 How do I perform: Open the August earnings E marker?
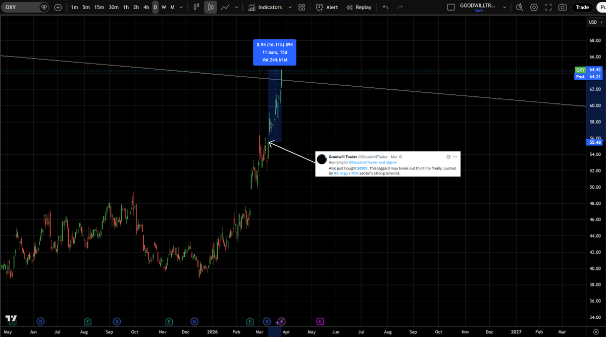click(88, 321)
